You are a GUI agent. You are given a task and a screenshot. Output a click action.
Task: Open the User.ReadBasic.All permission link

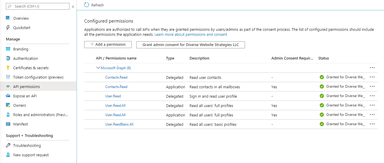pyautogui.click(x=119, y=124)
